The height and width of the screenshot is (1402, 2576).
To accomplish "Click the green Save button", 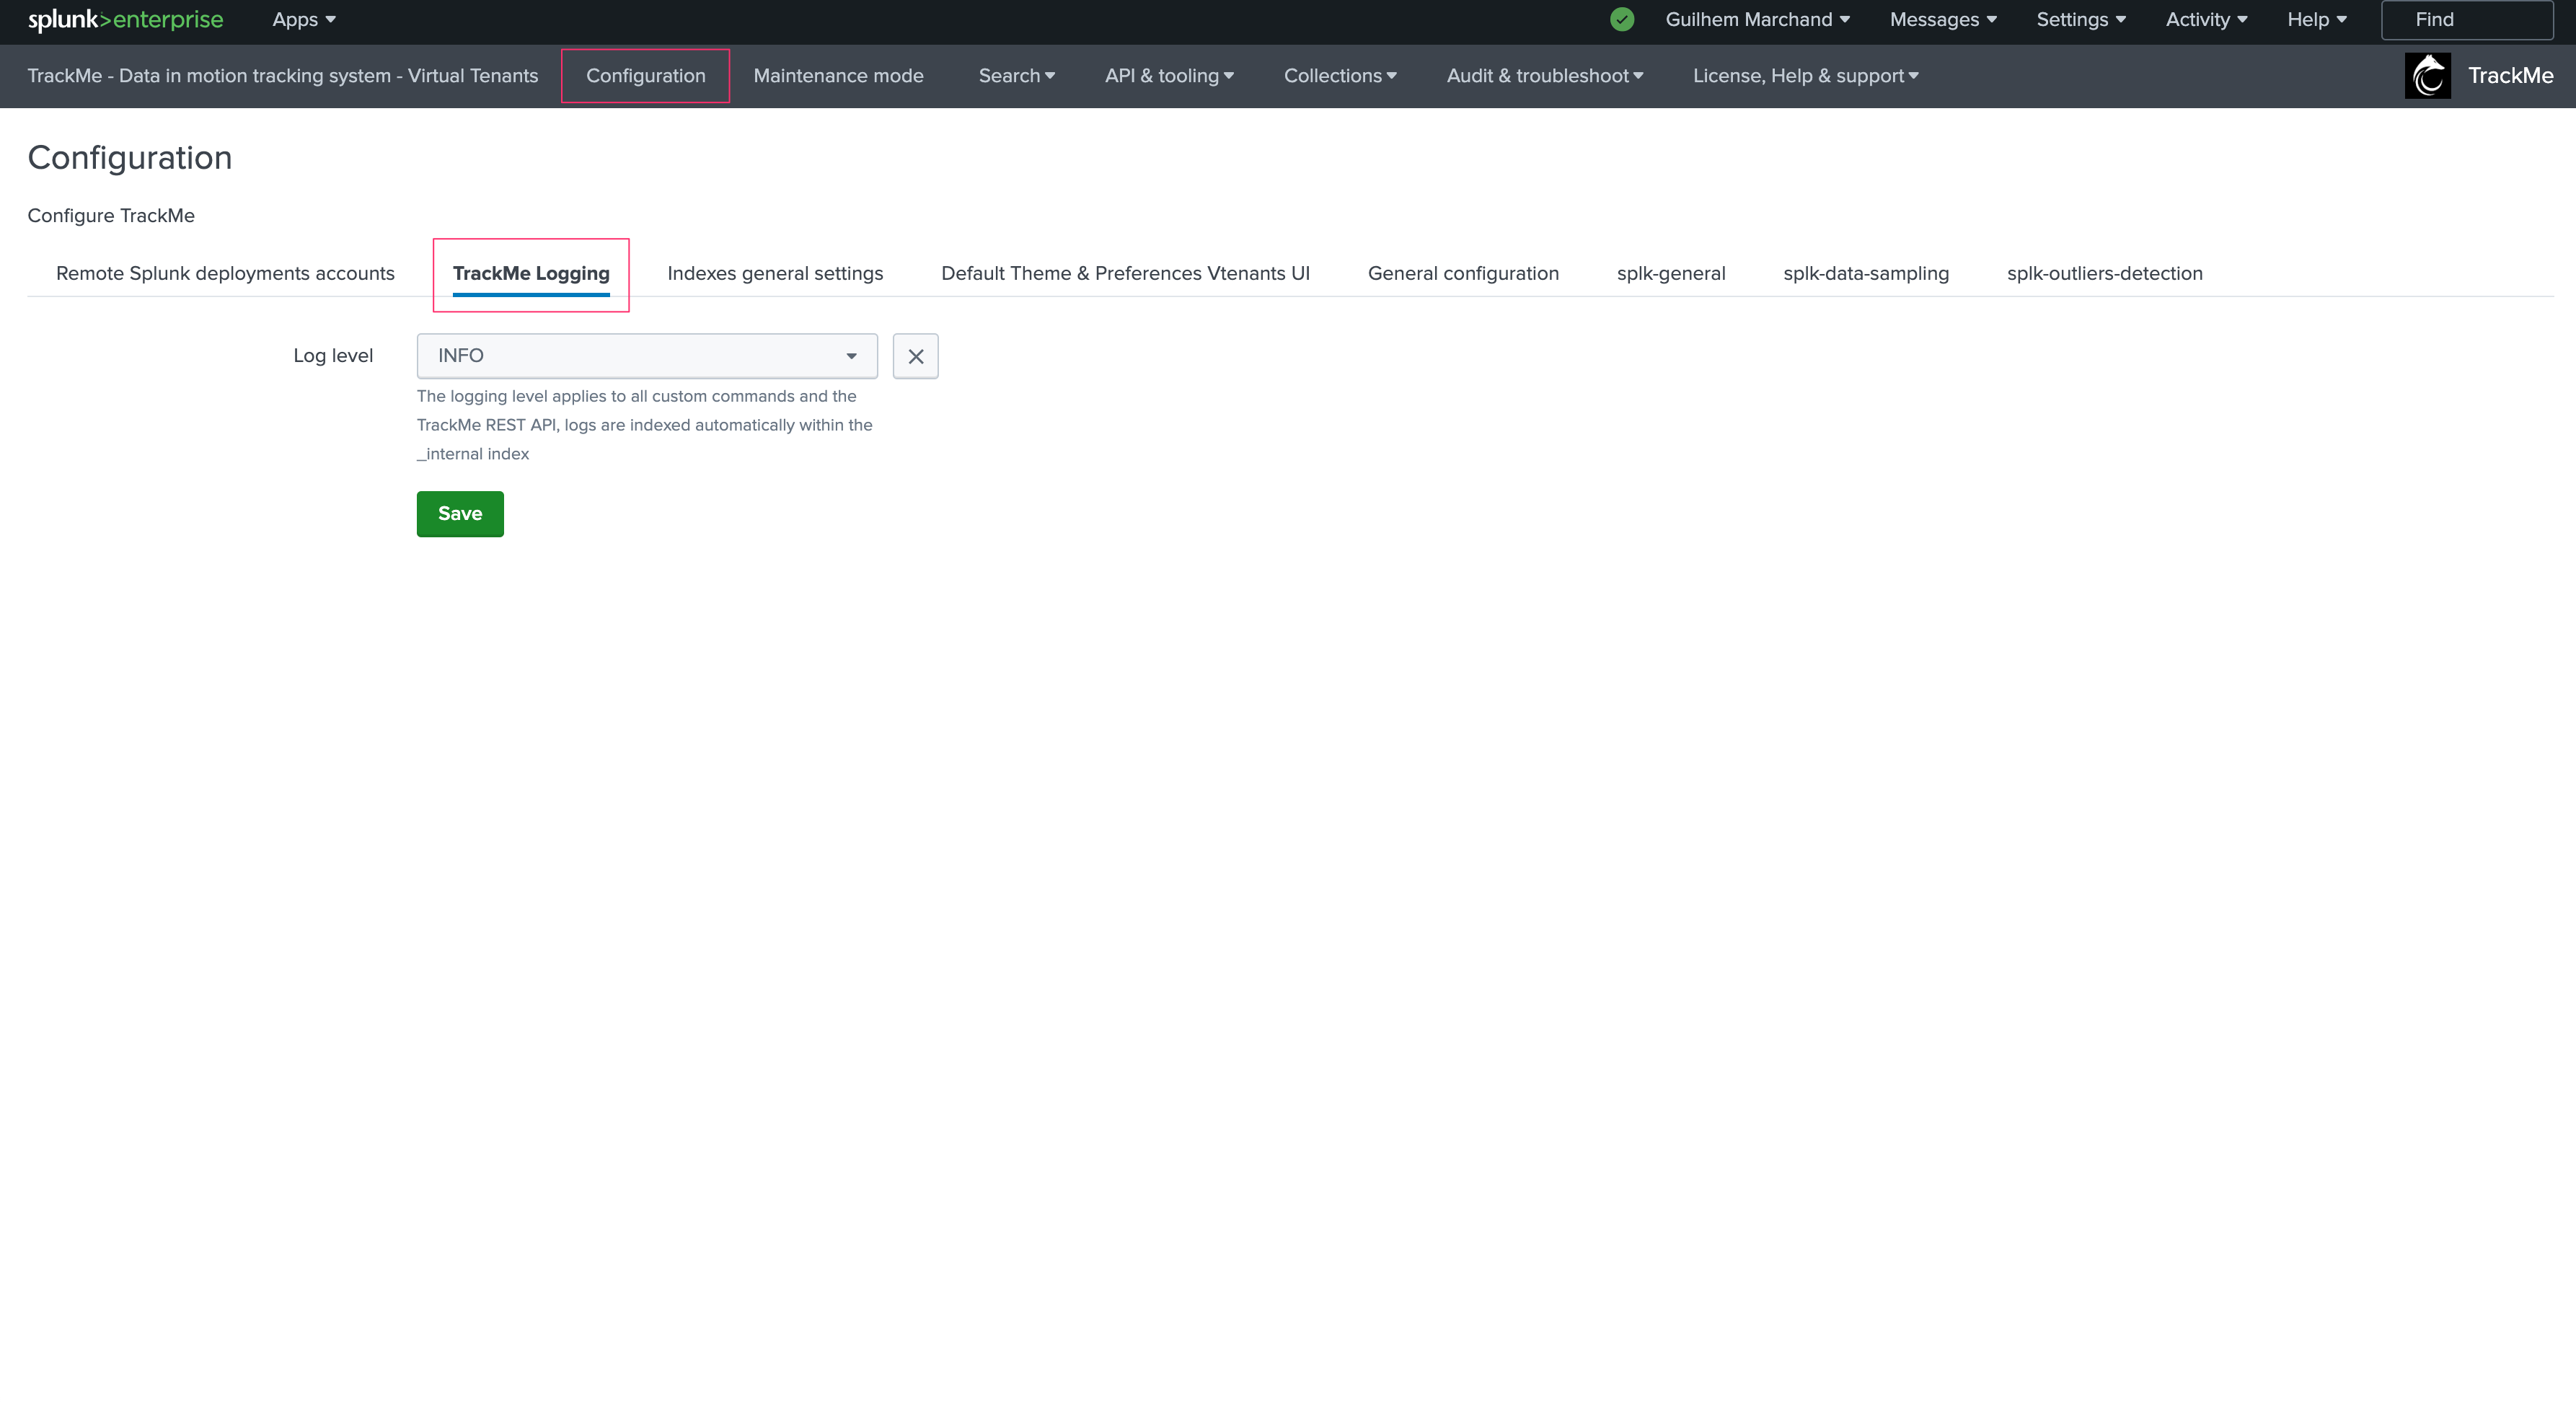I will (x=460, y=514).
